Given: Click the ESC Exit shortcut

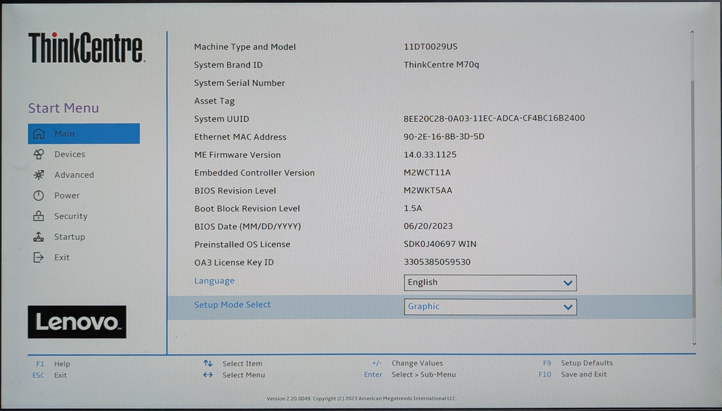Looking at the screenshot, I should click(x=49, y=375).
